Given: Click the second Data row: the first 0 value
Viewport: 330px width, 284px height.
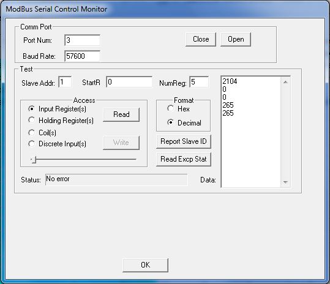Looking at the screenshot, I should click(224, 89).
